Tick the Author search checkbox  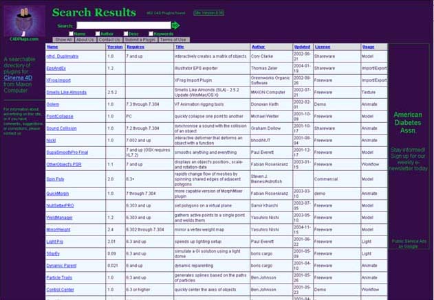pos(98,34)
